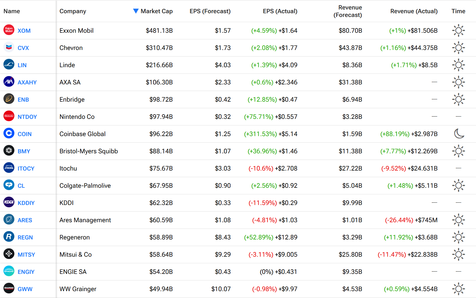Click the Ares Management logo icon
Viewport: 476px width, 298px height.
[9, 219]
